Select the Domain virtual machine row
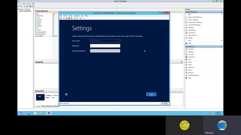The height and width of the screenshot is (135, 241). click(46, 30)
